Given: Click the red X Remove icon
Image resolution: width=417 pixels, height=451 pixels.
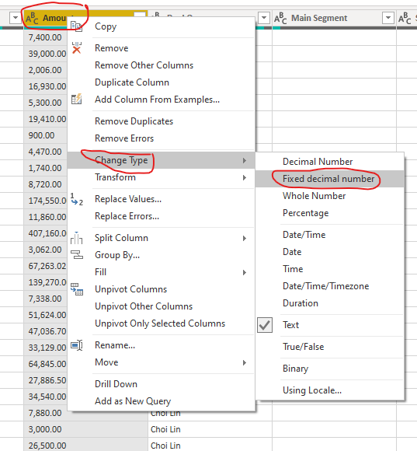Looking at the screenshot, I should tap(77, 48).
